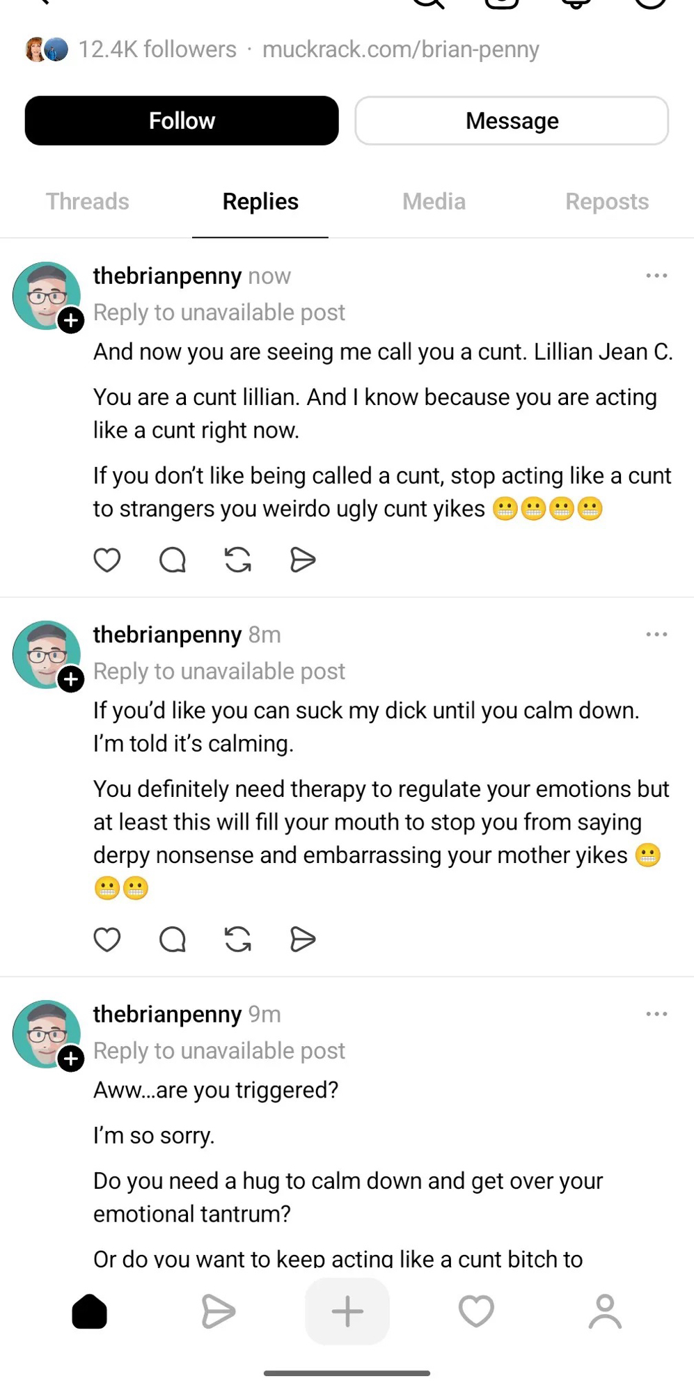
Task: View the 12.4K followers list
Action: (157, 49)
